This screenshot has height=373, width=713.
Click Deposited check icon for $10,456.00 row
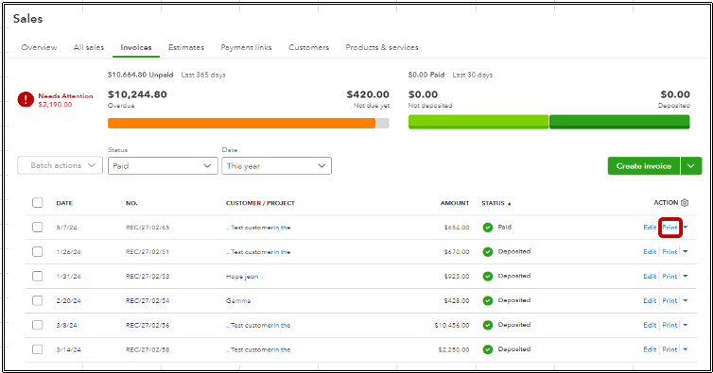click(x=488, y=325)
